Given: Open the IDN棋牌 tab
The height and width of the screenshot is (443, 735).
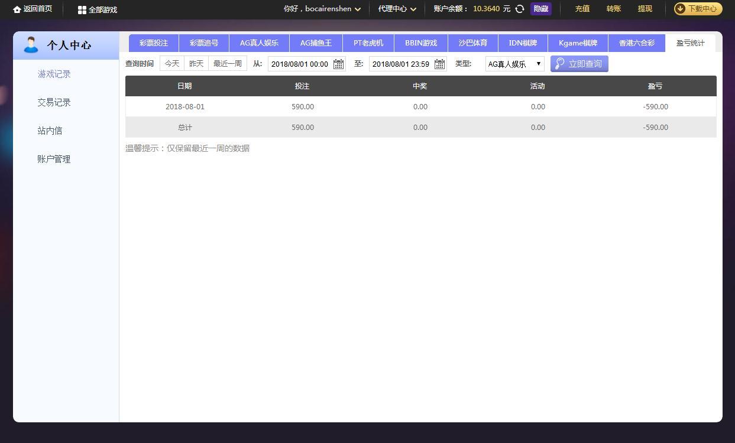Looking at the screenshot, I should pyautogui.click(x=523, y=43).
